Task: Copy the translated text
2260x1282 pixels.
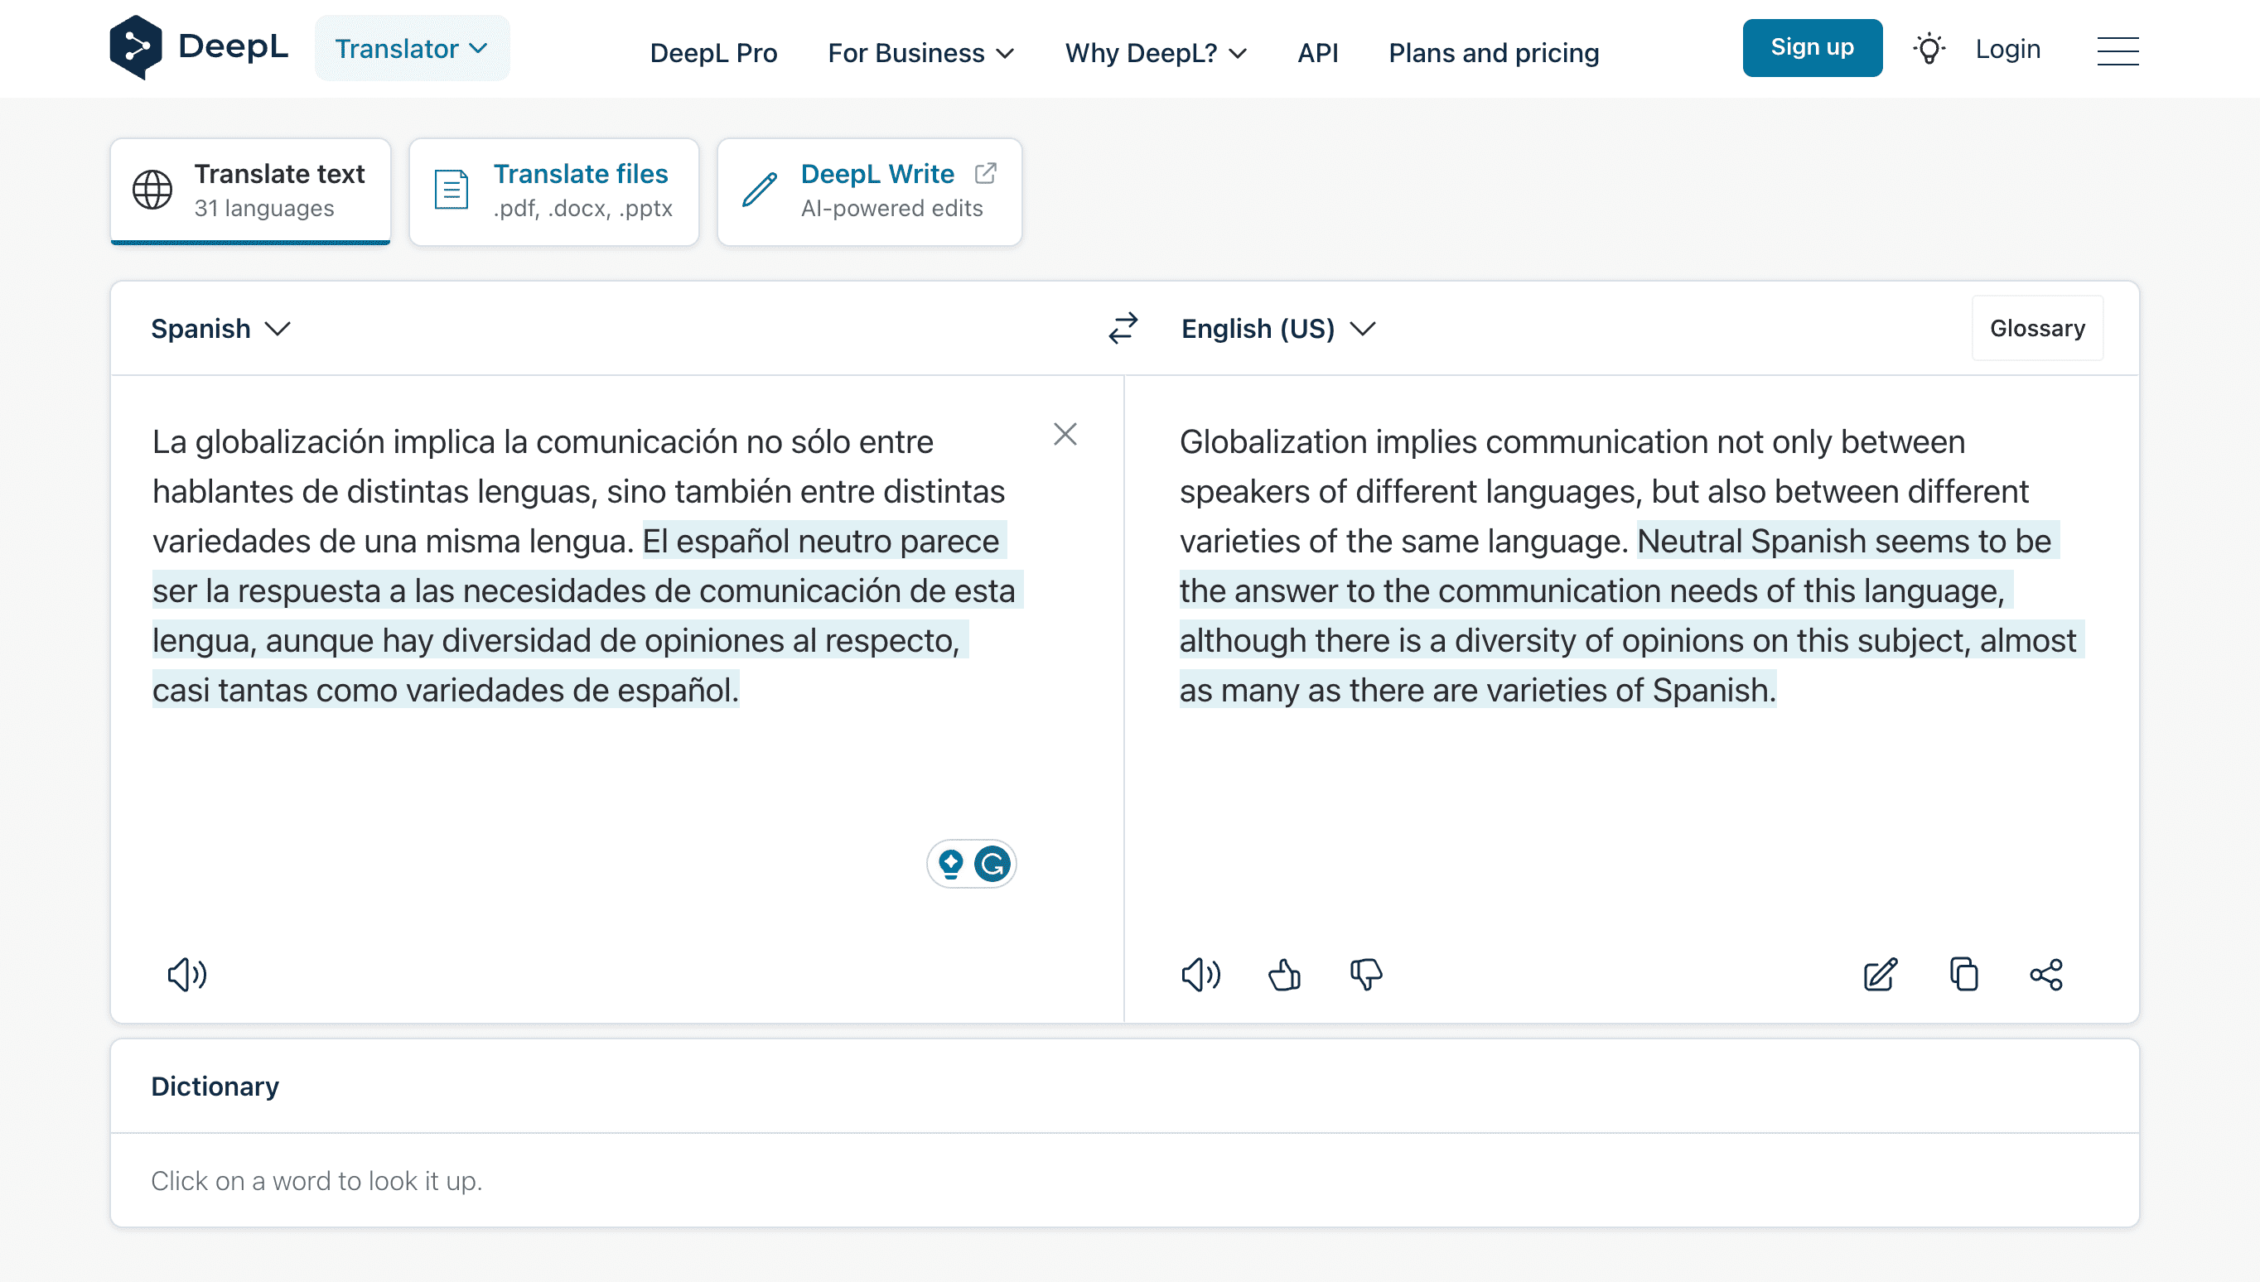Action: coord(1963,974)
